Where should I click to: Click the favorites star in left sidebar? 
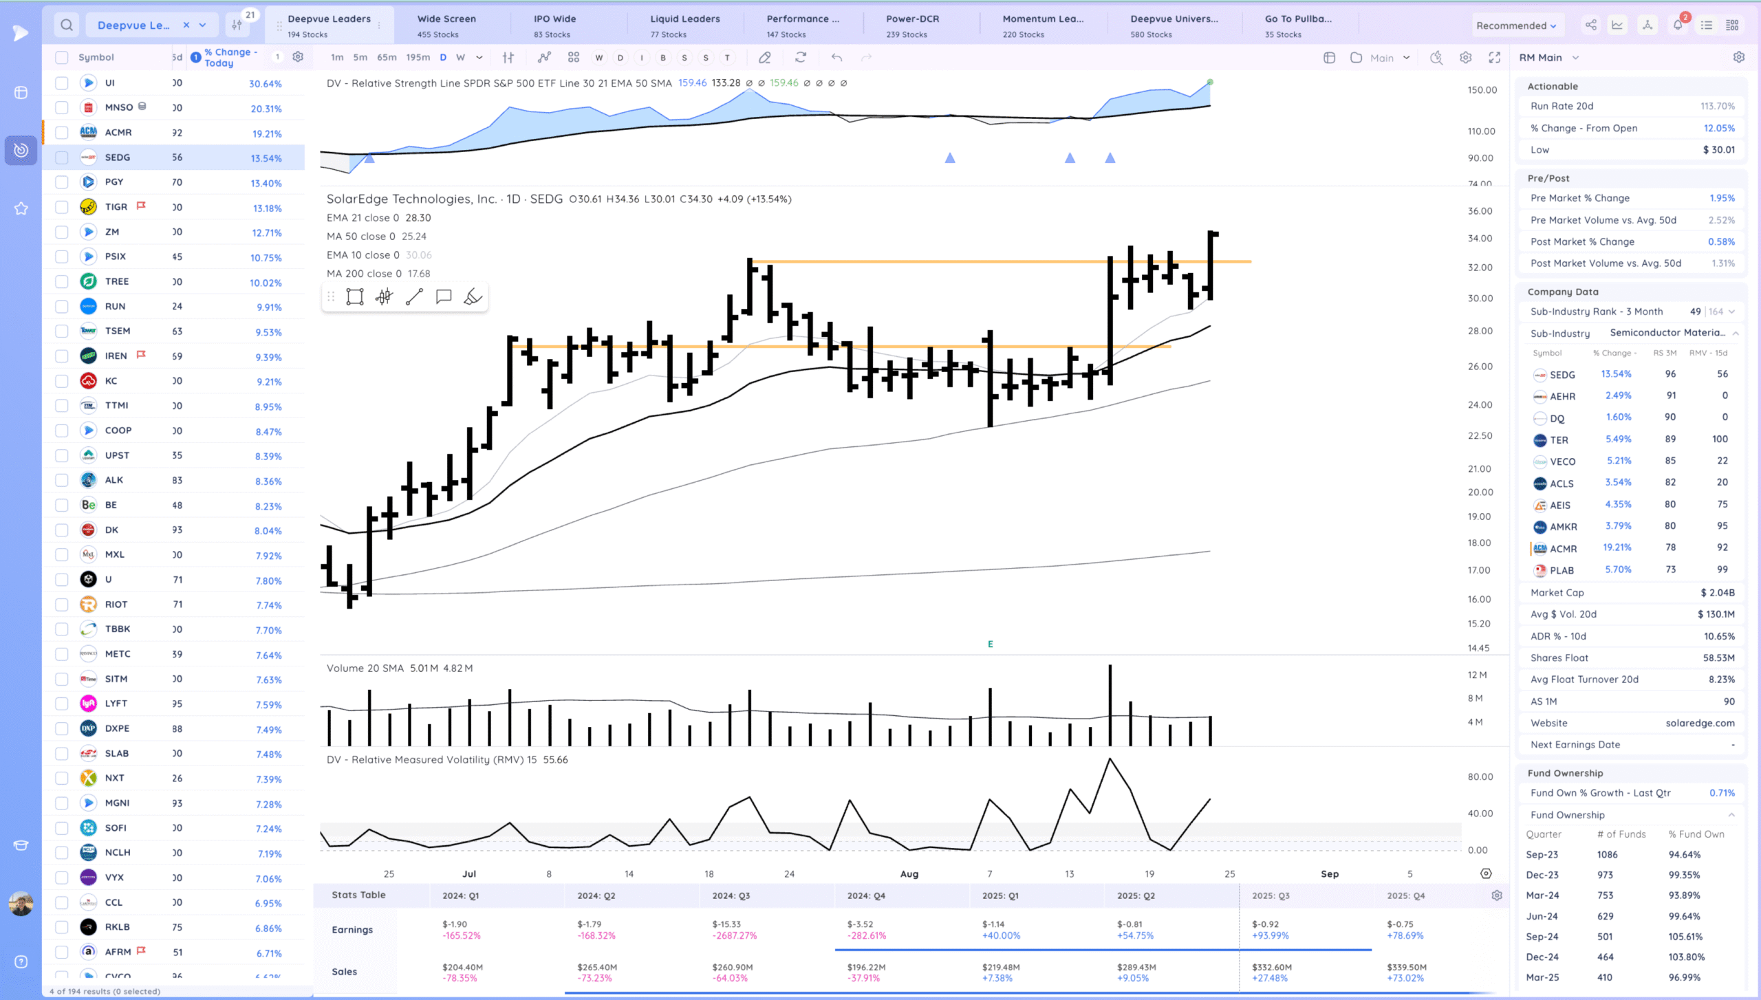pyautogui.click(x=21, y=208)
